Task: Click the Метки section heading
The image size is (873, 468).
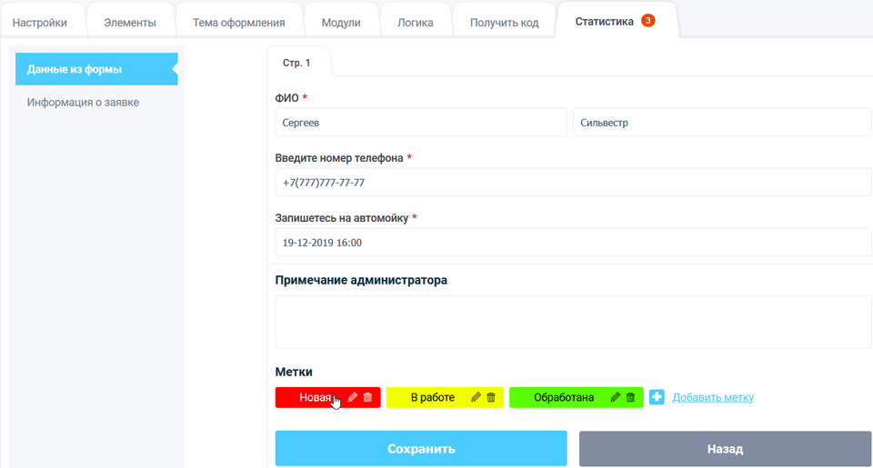Action: click(x=294, y=372)
